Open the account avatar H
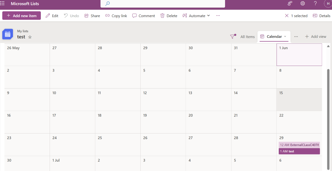Image resolution: width=332 pixels, height=171 pixels. click(328, 4)
